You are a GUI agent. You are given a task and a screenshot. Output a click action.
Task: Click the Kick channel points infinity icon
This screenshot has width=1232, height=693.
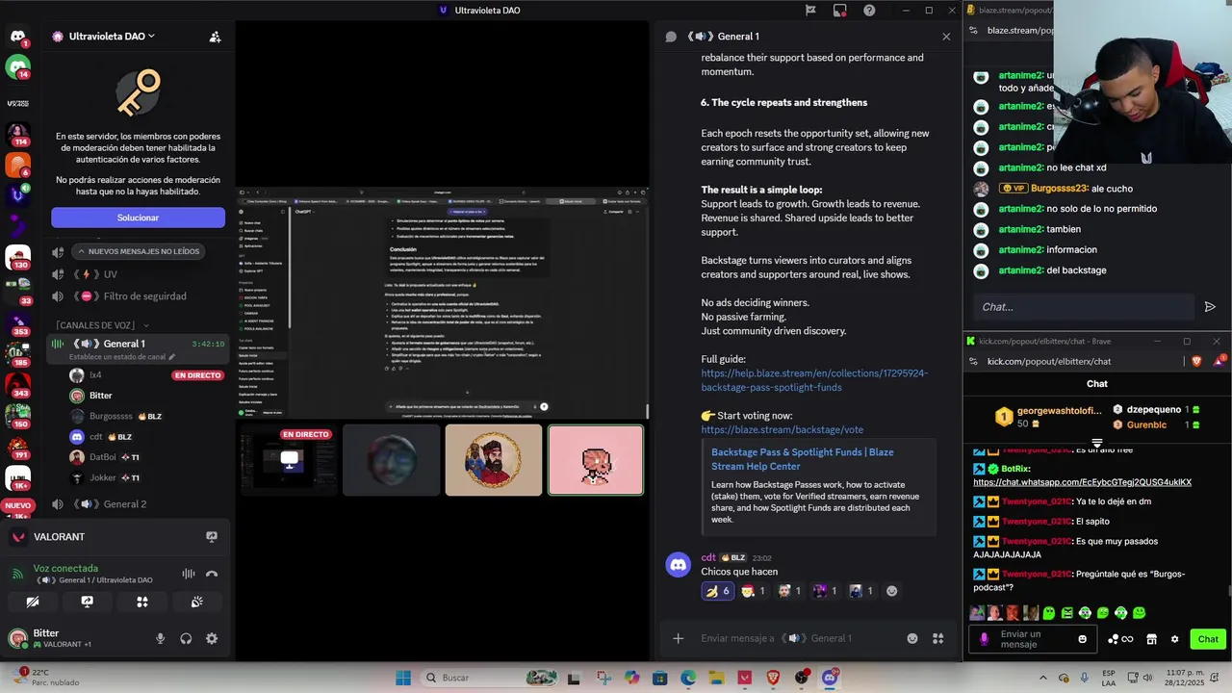(1120, 639)
